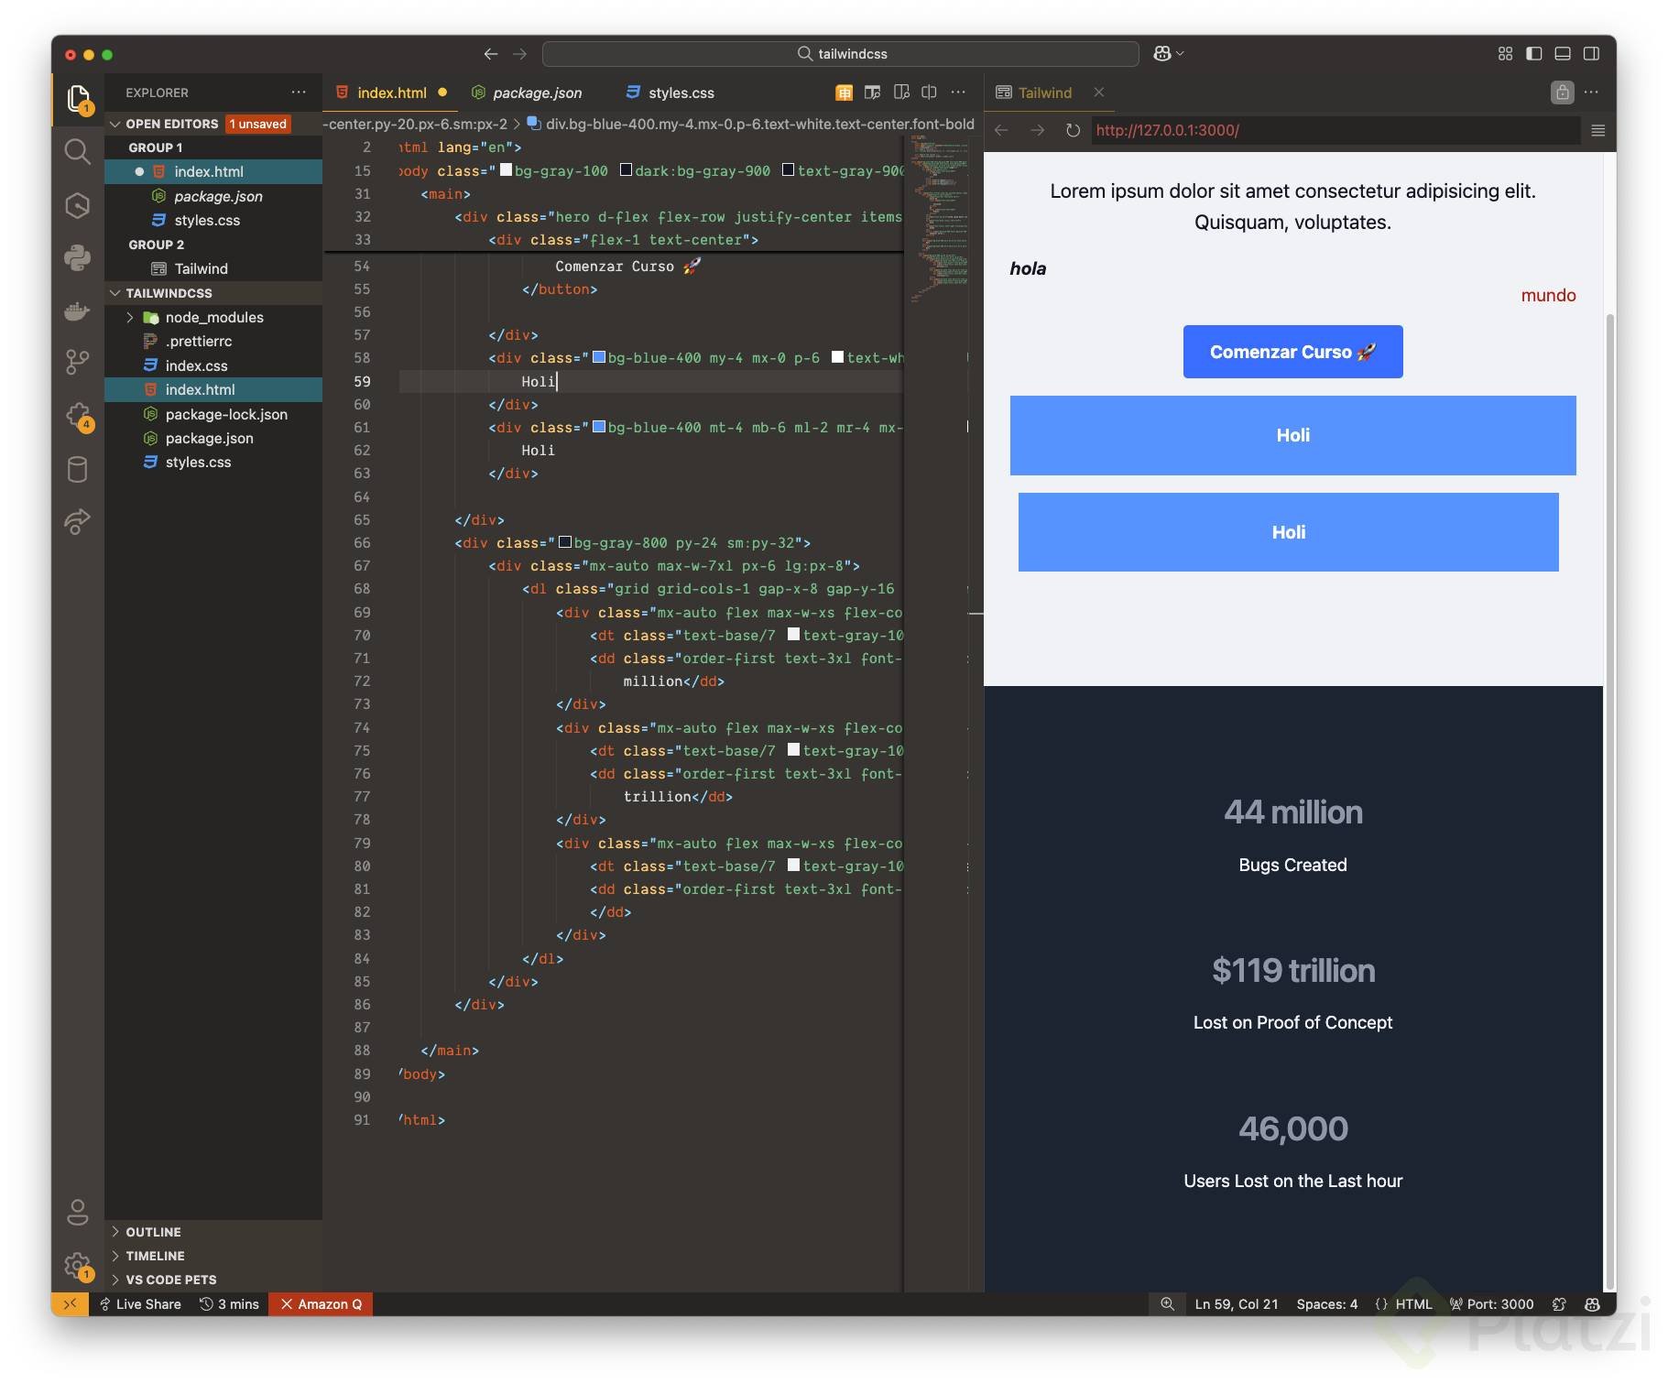This screenshot has height=1384, width=1668.
Task: Click the Ln 59, Col 21 position indicator
Action: 1237,1304
